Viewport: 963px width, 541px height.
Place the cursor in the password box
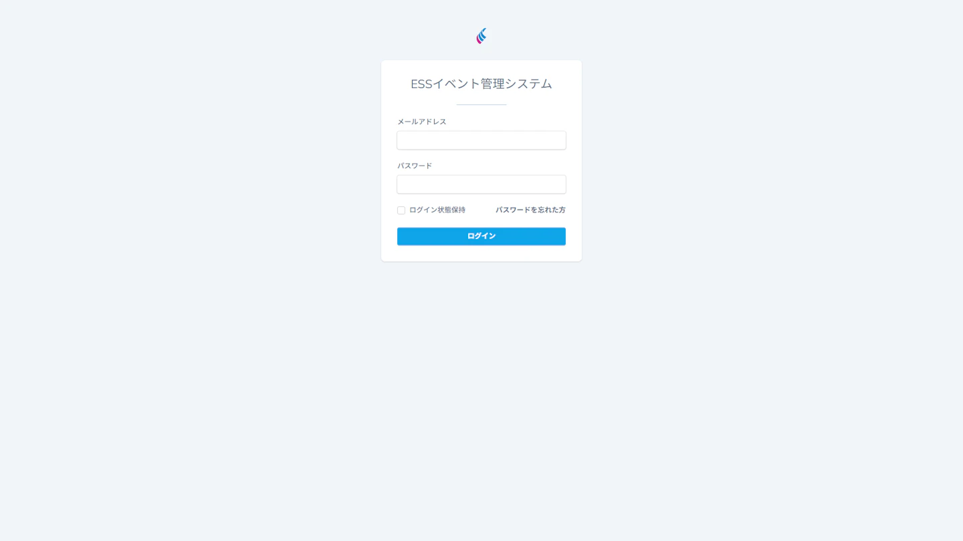[x=481, y=184]
